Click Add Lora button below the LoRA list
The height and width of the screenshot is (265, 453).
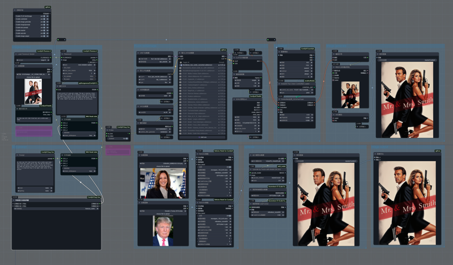point(202,137)
